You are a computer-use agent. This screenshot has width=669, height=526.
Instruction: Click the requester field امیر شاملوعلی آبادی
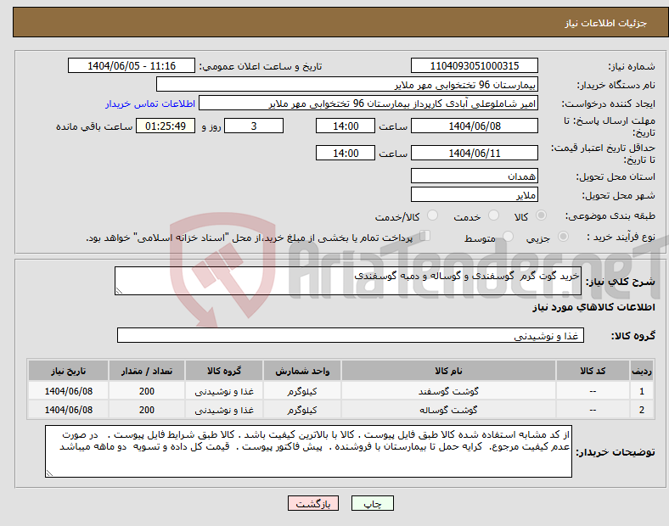click(x=368, y=104)
